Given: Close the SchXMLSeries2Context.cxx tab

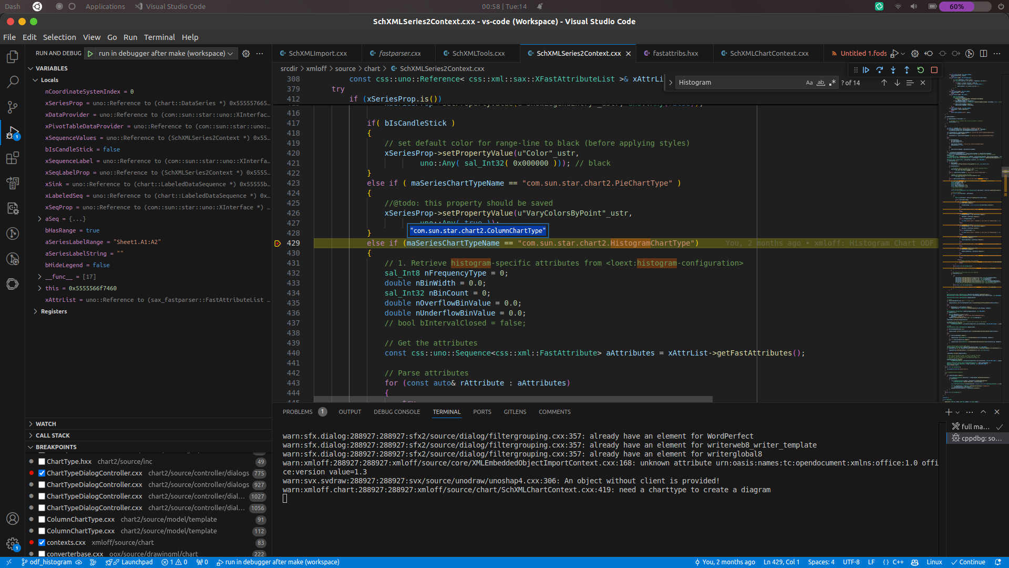Looking at the screenshot, I should 629,54.
